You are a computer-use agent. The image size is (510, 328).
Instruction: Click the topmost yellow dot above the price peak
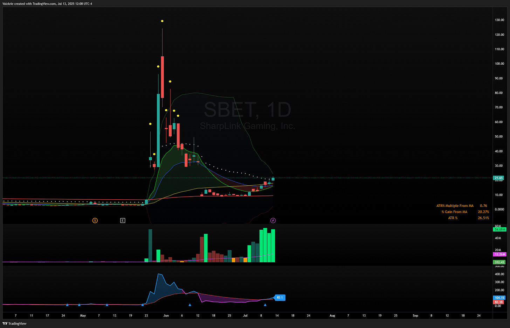[x=162, y=21]
